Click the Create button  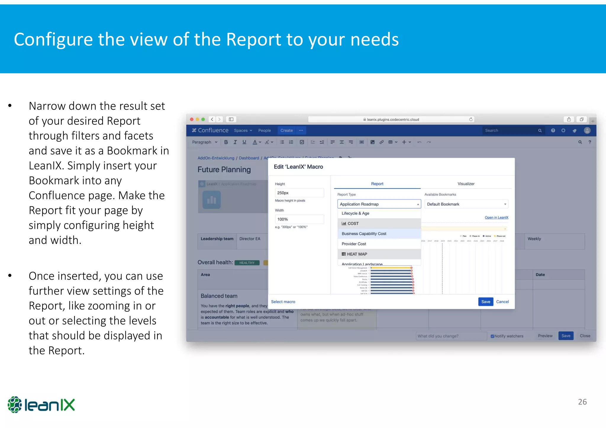[287, 130]
